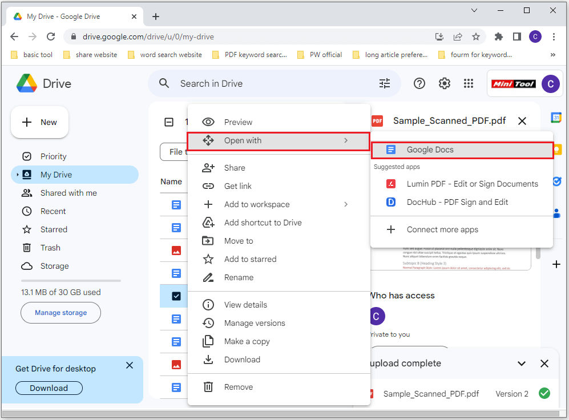Image resolution: width=569 pixels, height=420 pixels.
Task: Choose DocHub PDF Sign and Edit
Action: tap(462, 202)
